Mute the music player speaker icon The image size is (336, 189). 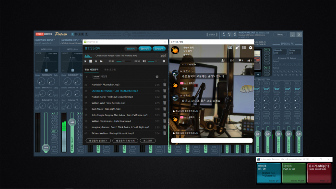144,61
